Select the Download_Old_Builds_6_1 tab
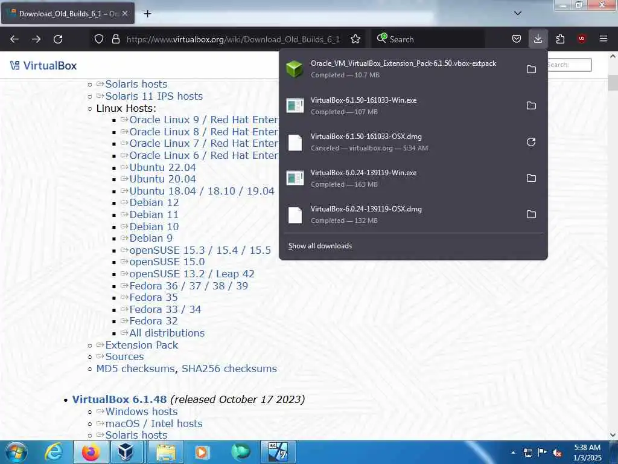The image size is (618, 464). point(68,13)
